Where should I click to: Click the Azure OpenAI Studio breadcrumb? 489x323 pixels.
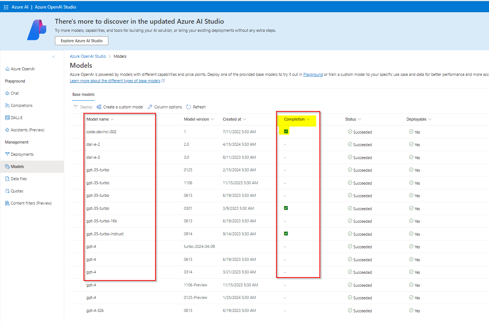click(88, 56)
